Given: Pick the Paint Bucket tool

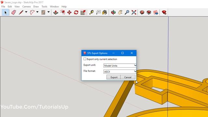Looking at the screenshot, I should [105, 12].
